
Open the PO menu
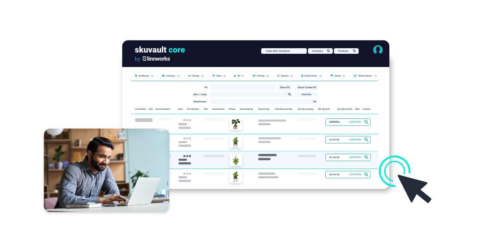pyautogui.click(x=238, y=76)
